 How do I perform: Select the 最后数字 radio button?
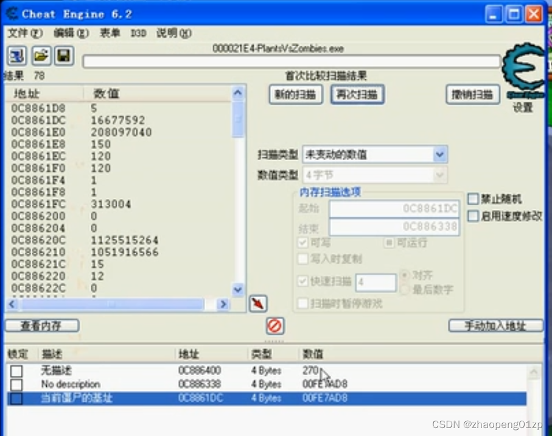(x=405, y=289)
